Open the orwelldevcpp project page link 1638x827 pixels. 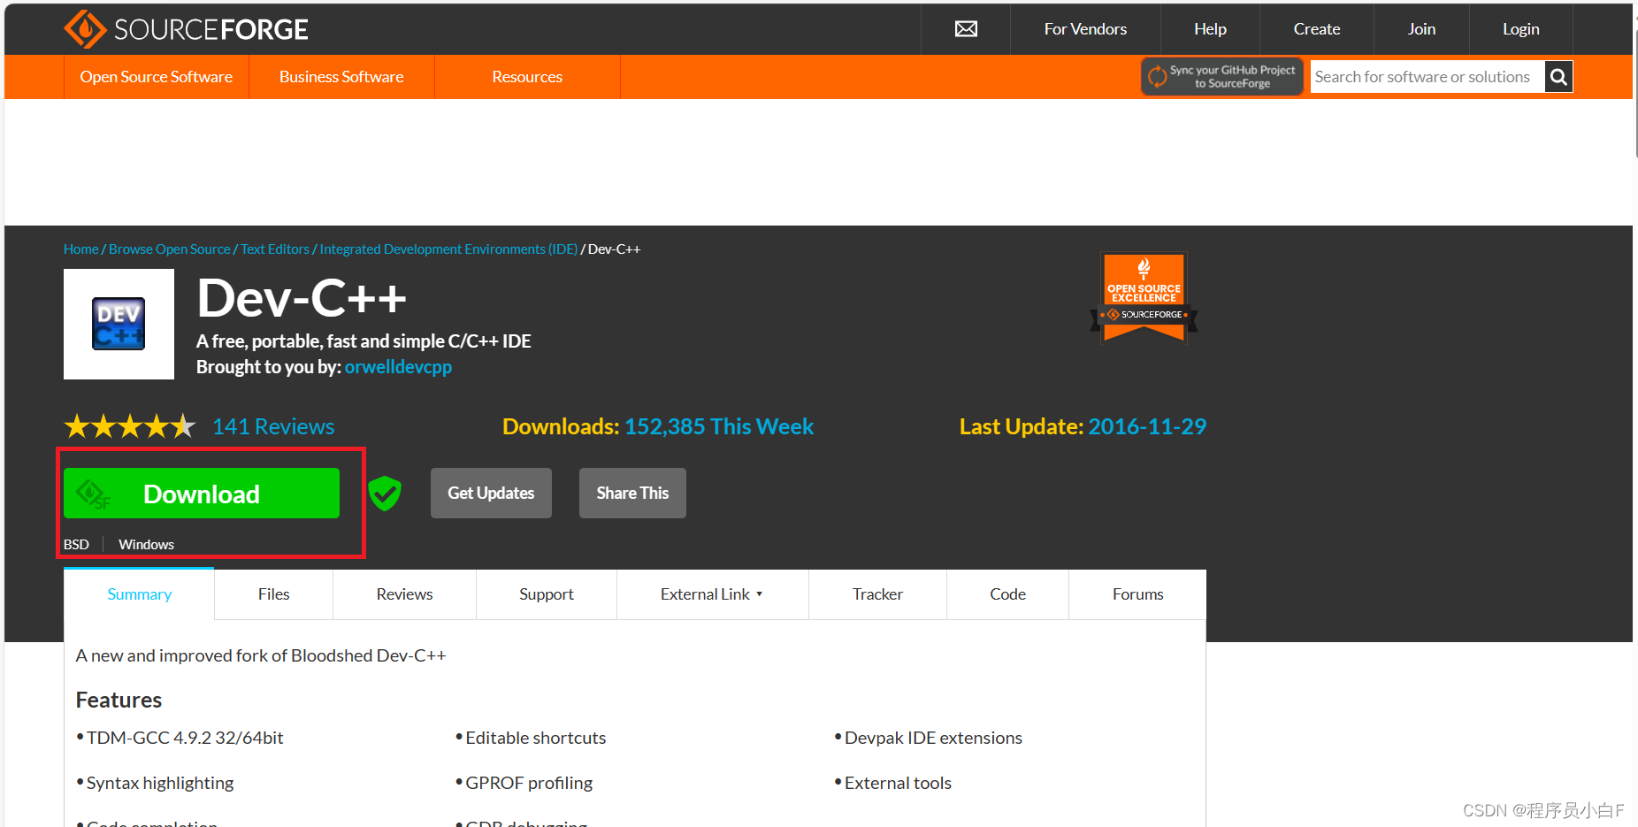pos(398,366)
